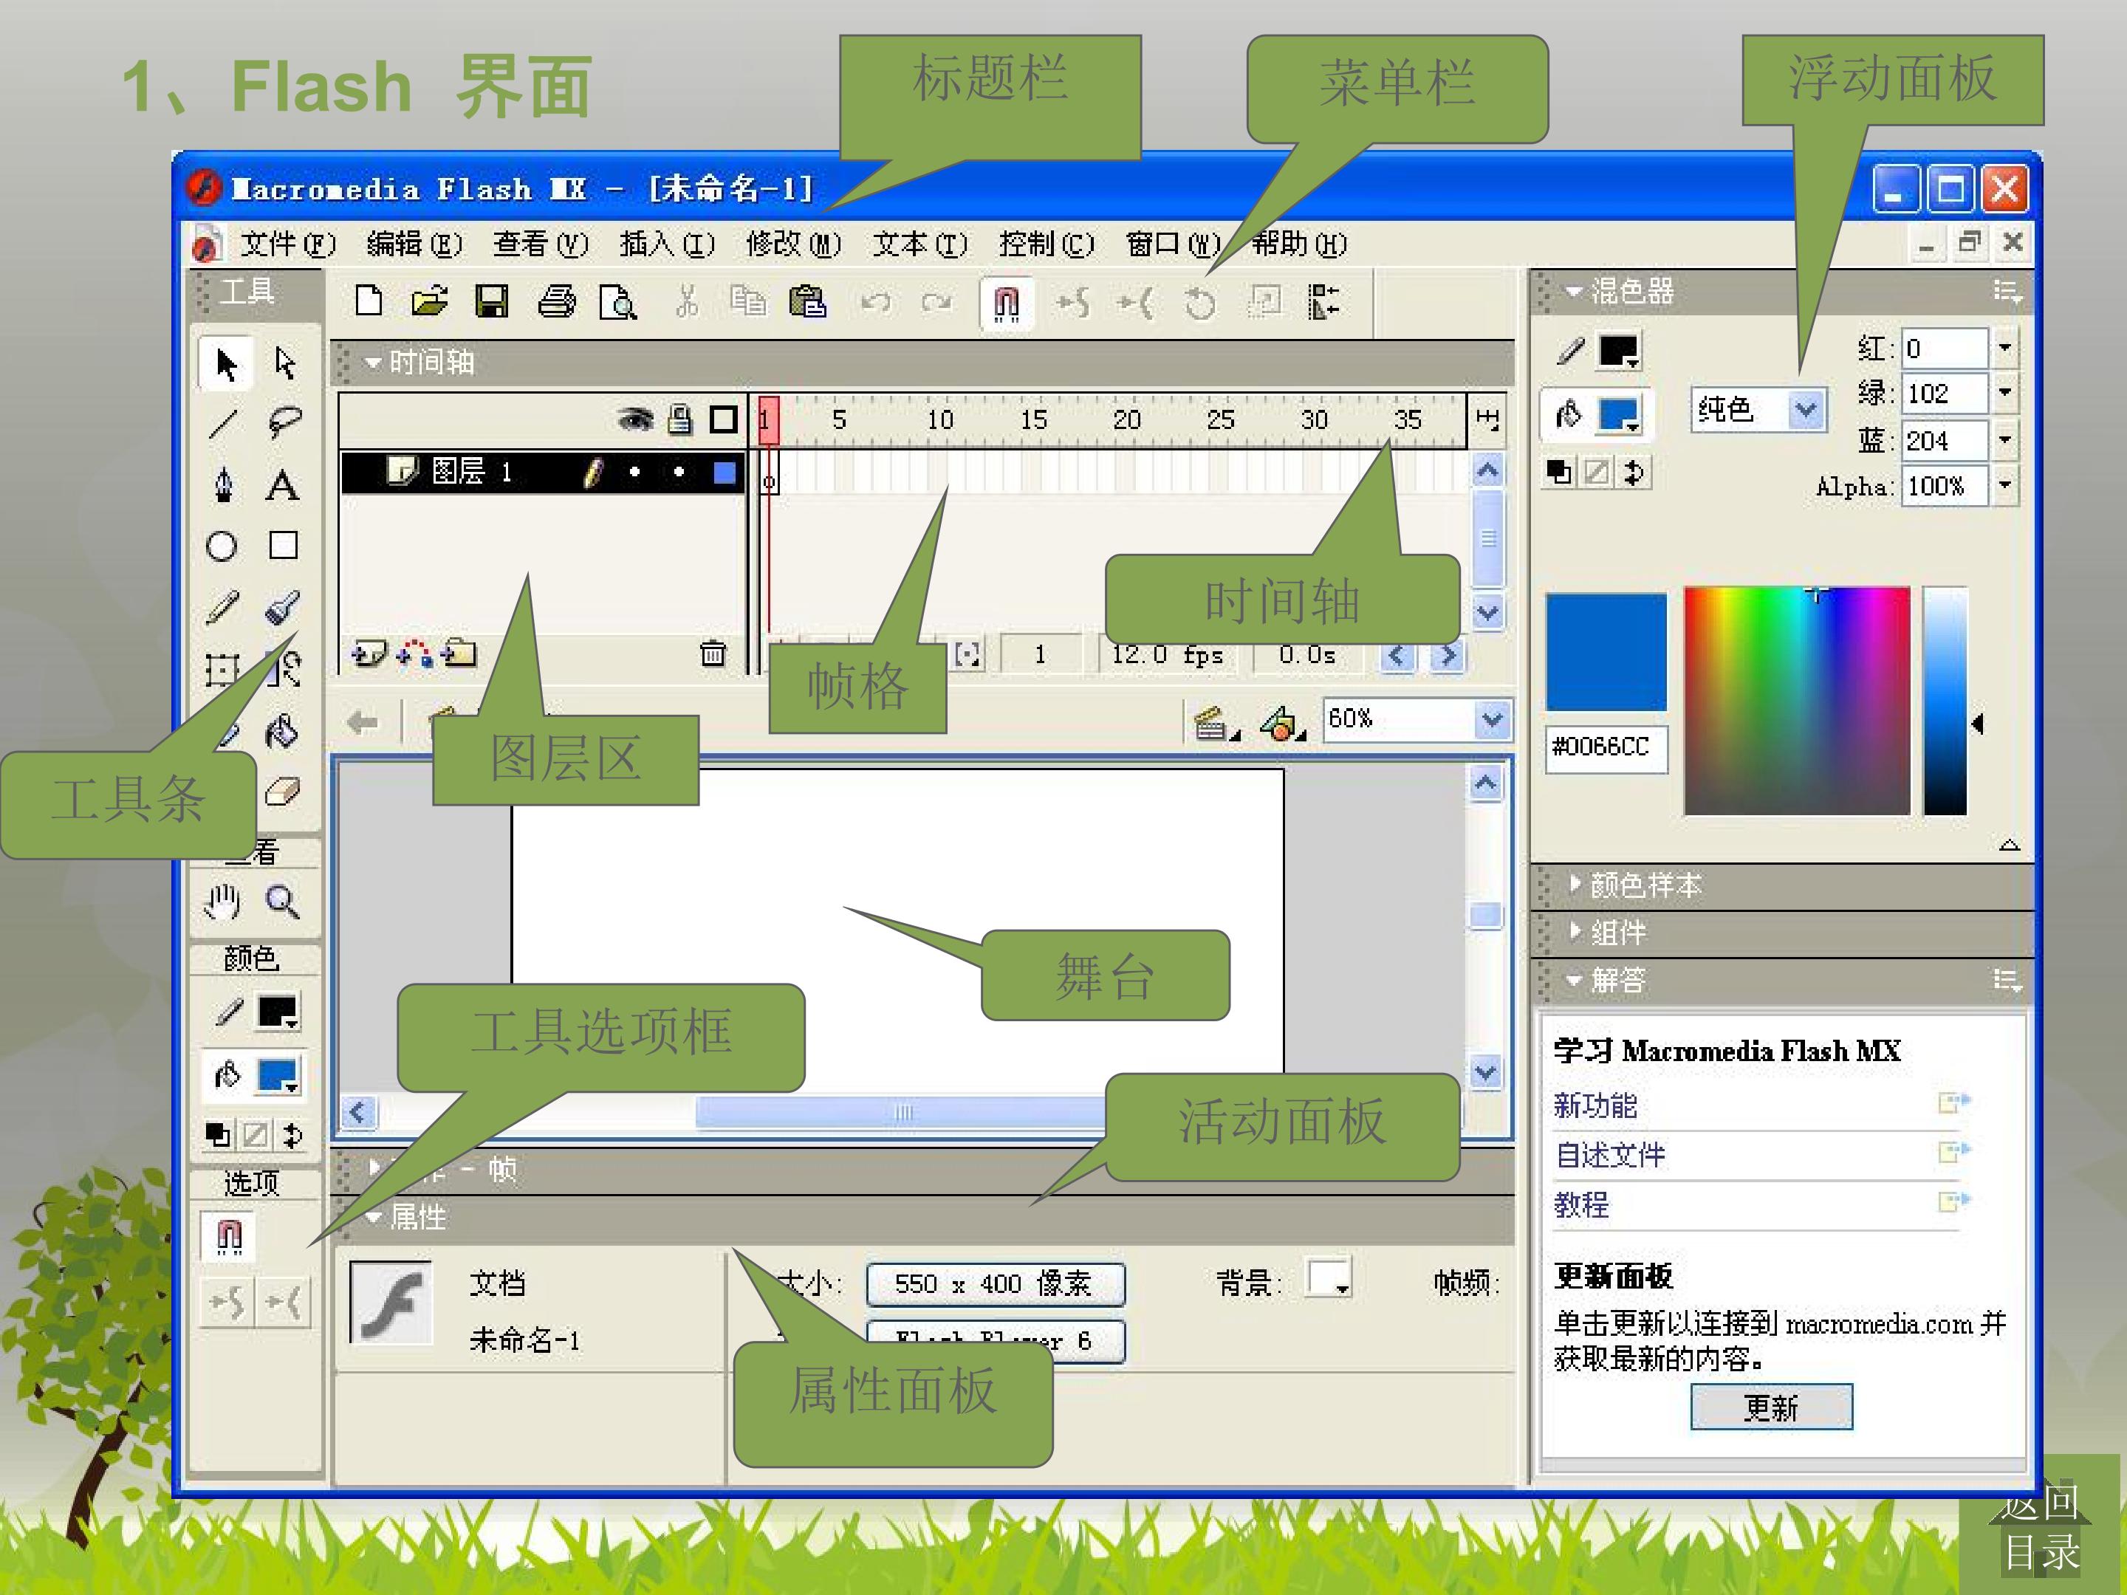Select the Eraser tool
2127x1595 pixels.
283,792
